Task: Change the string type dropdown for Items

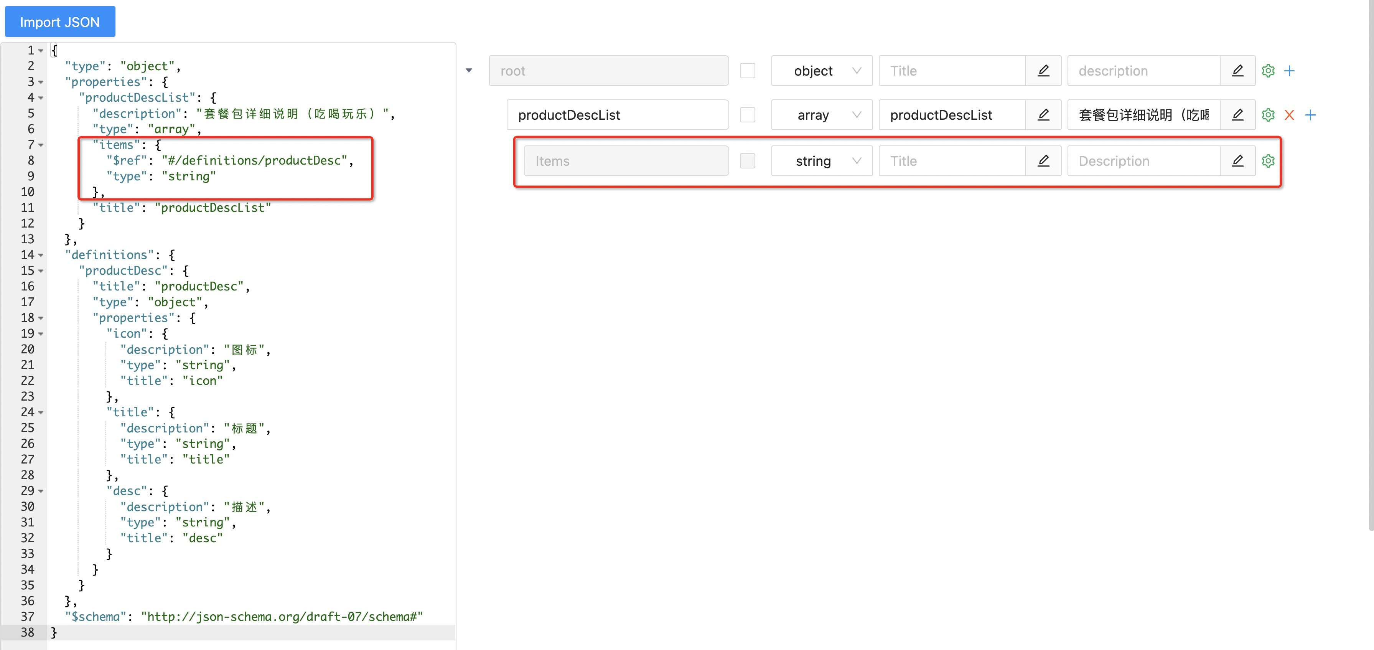Action: 821,161
